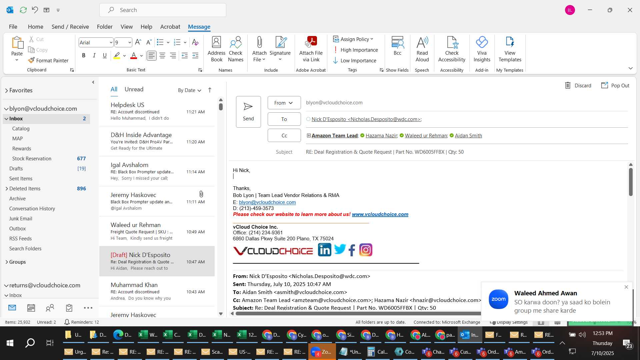Undo last action in quick access toolbar
This screenshot has height=360, width=640.
click(x=35, y=10)
